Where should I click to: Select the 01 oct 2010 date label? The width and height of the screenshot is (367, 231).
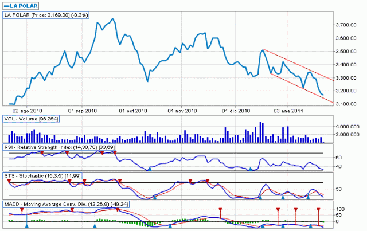[x=132, y=111]
